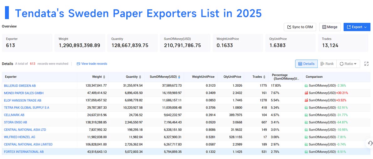
Task: Switch to the Details view tab
Action: click(307, 64)
